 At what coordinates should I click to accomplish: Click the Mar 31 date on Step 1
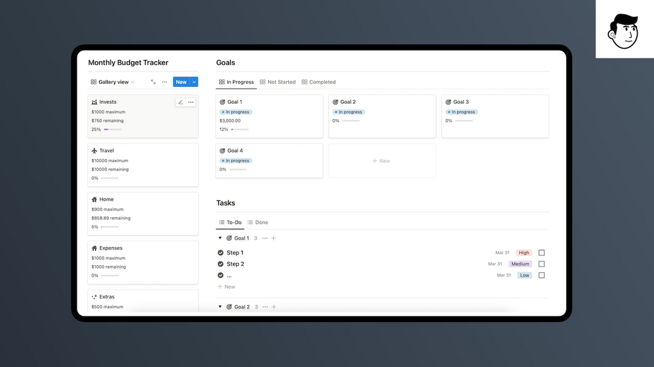pos(502,253)
